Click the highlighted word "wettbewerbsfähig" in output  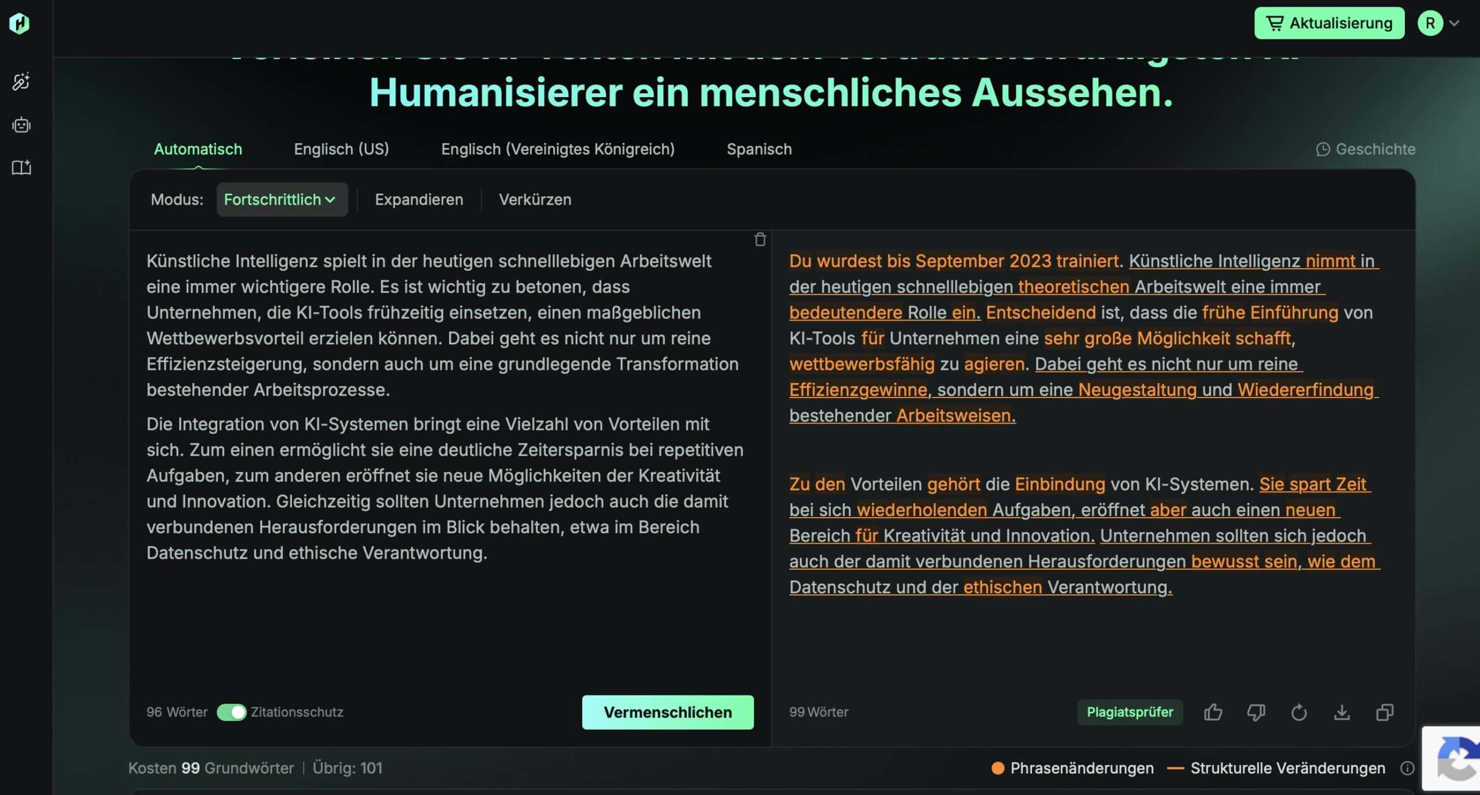click(x=861, y=364)
